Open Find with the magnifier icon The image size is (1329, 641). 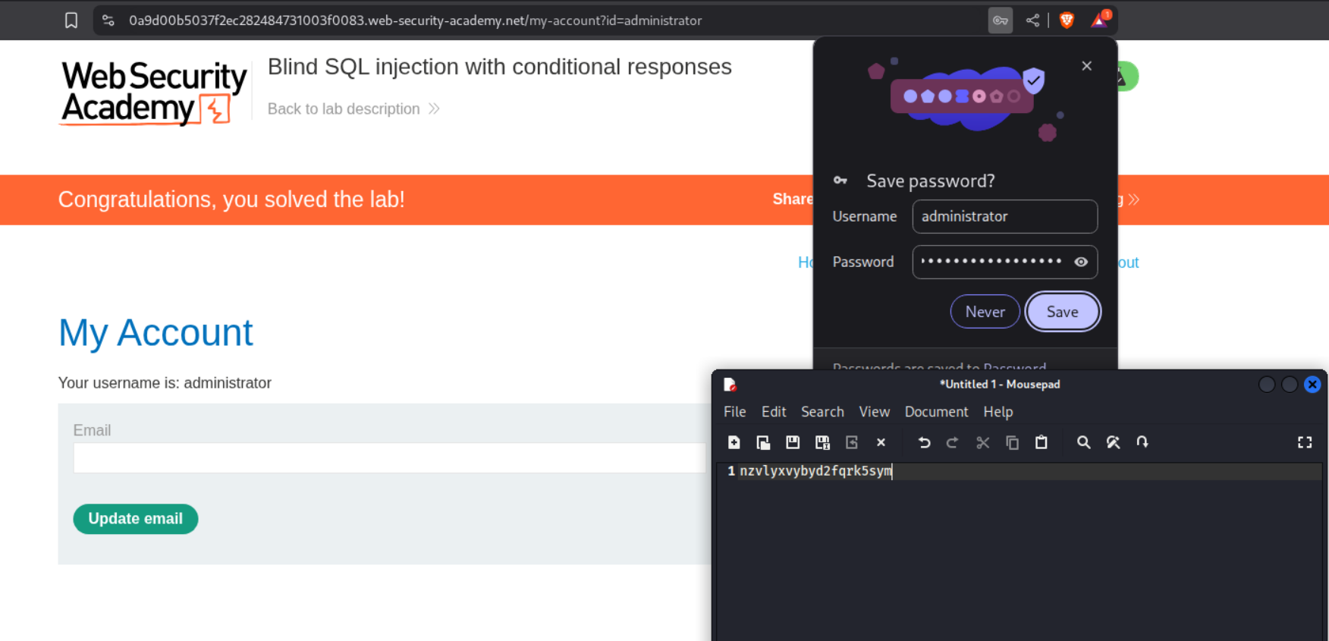1083,442
